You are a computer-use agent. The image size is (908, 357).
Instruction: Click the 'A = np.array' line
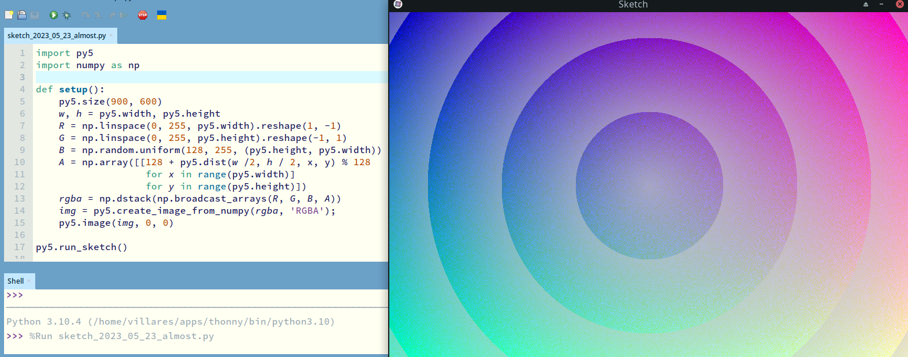tap(214, 162)
